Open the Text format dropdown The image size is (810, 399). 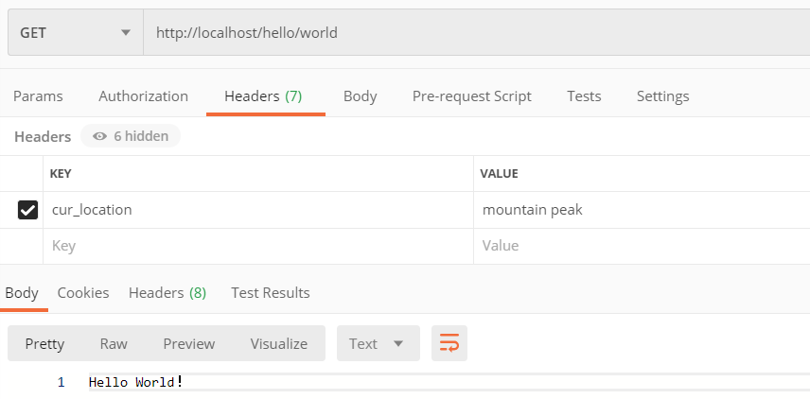[379, 343]
